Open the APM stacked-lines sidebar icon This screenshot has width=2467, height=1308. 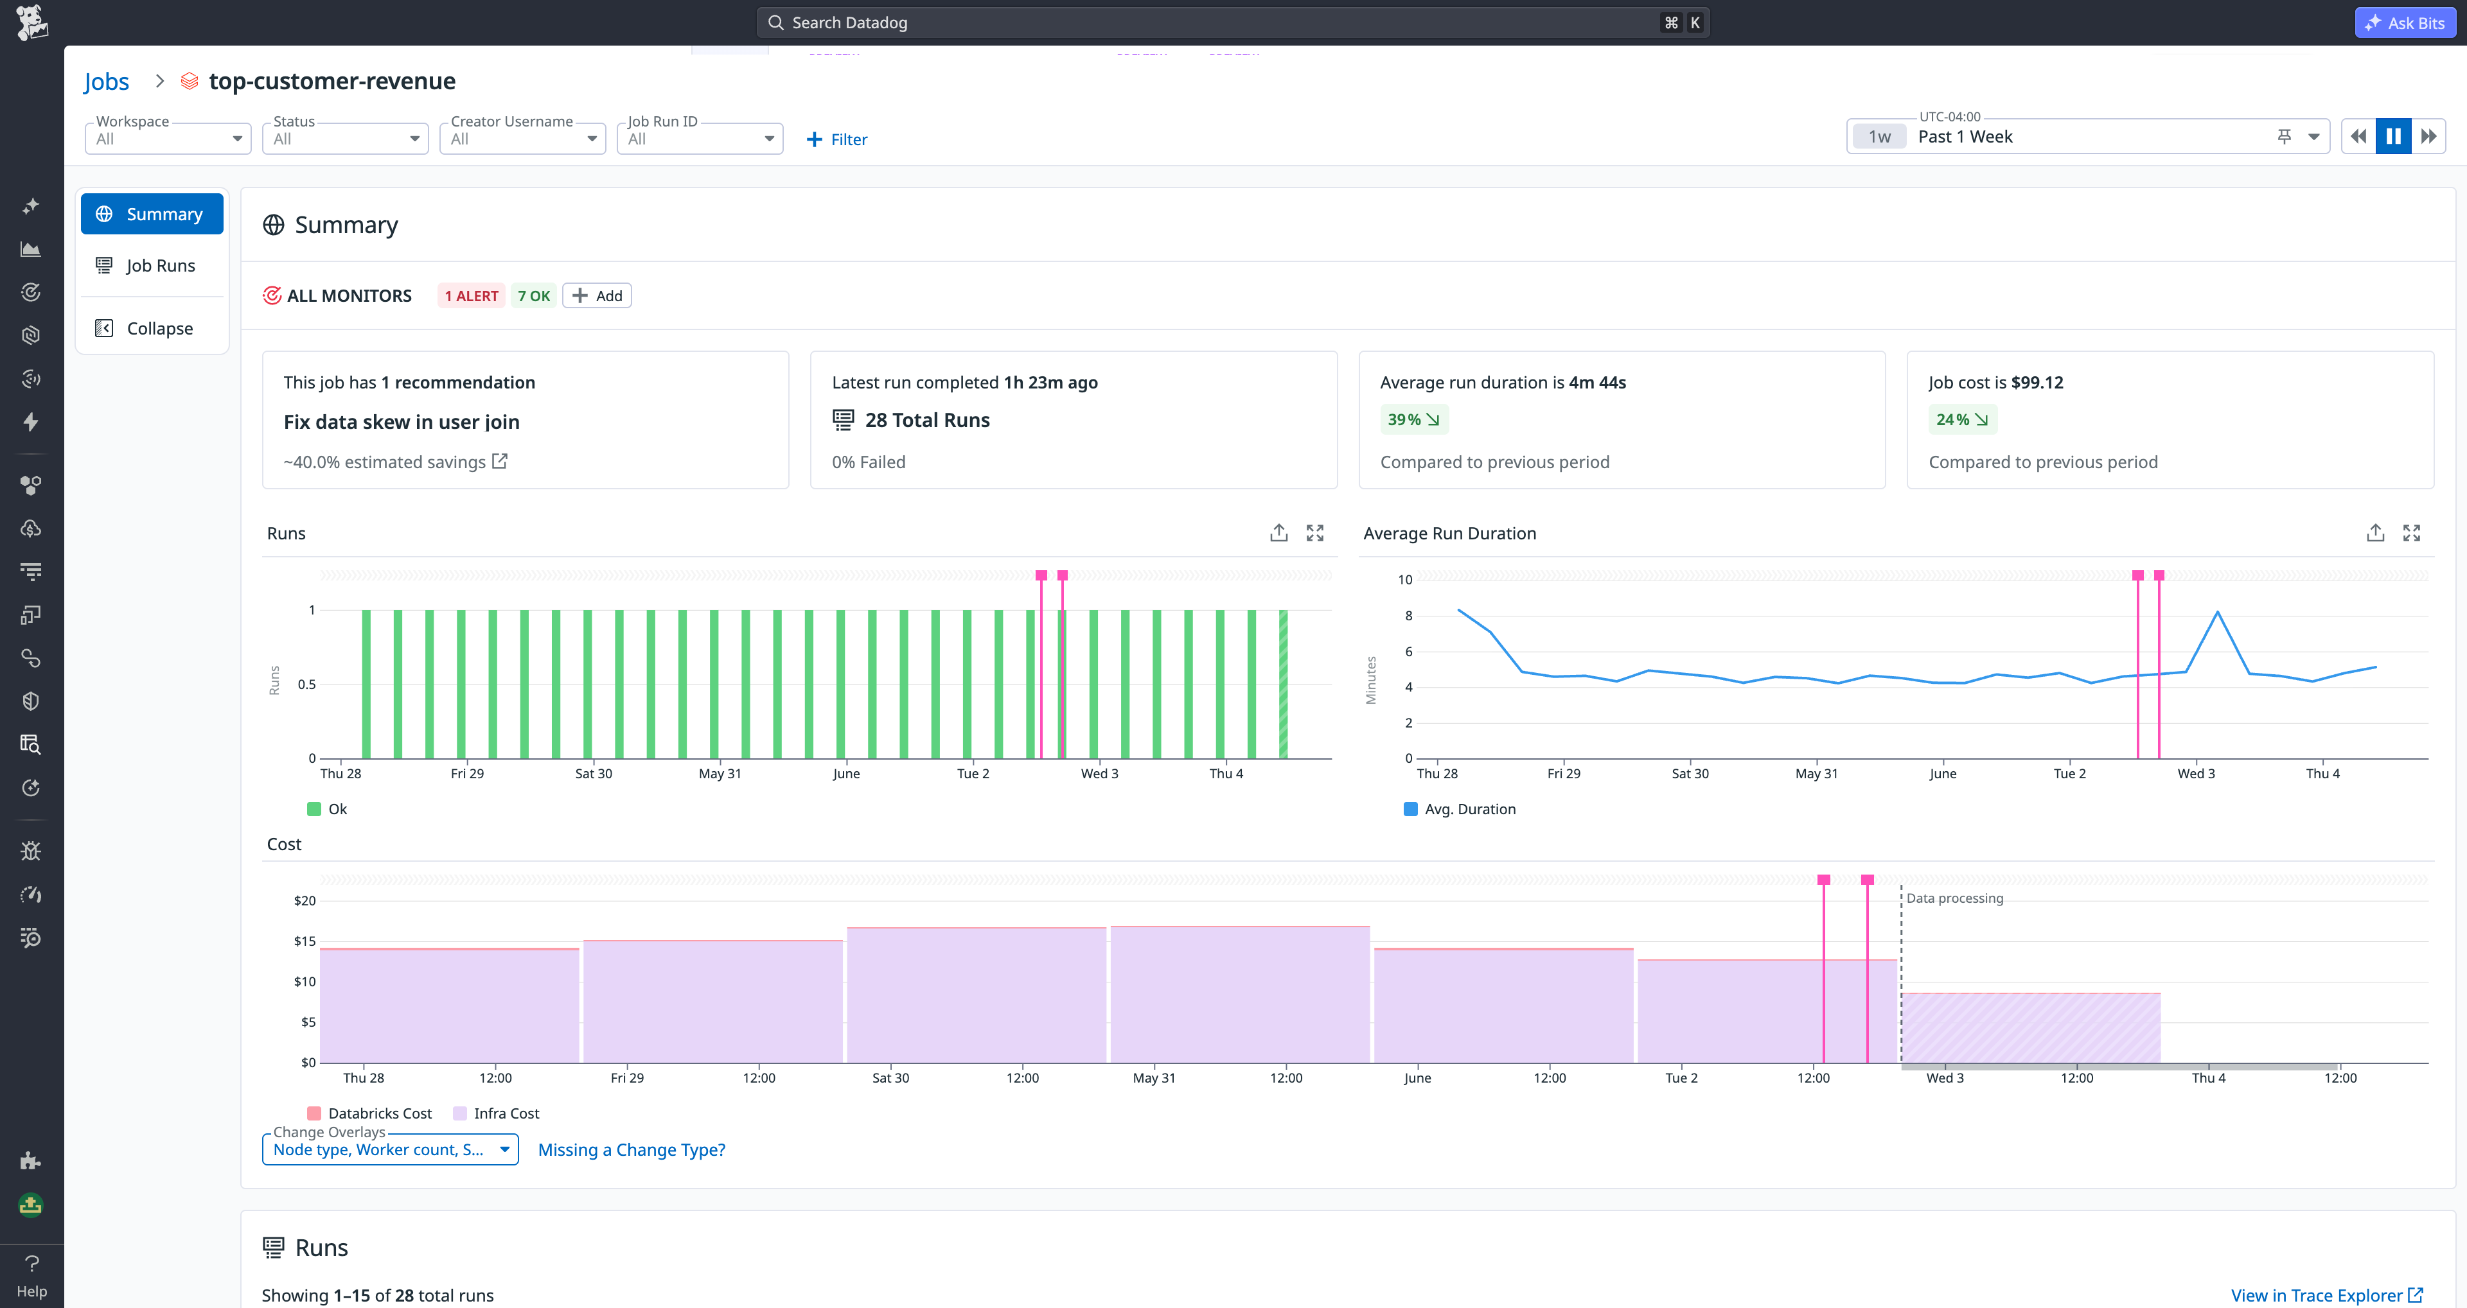pos(31,571)
